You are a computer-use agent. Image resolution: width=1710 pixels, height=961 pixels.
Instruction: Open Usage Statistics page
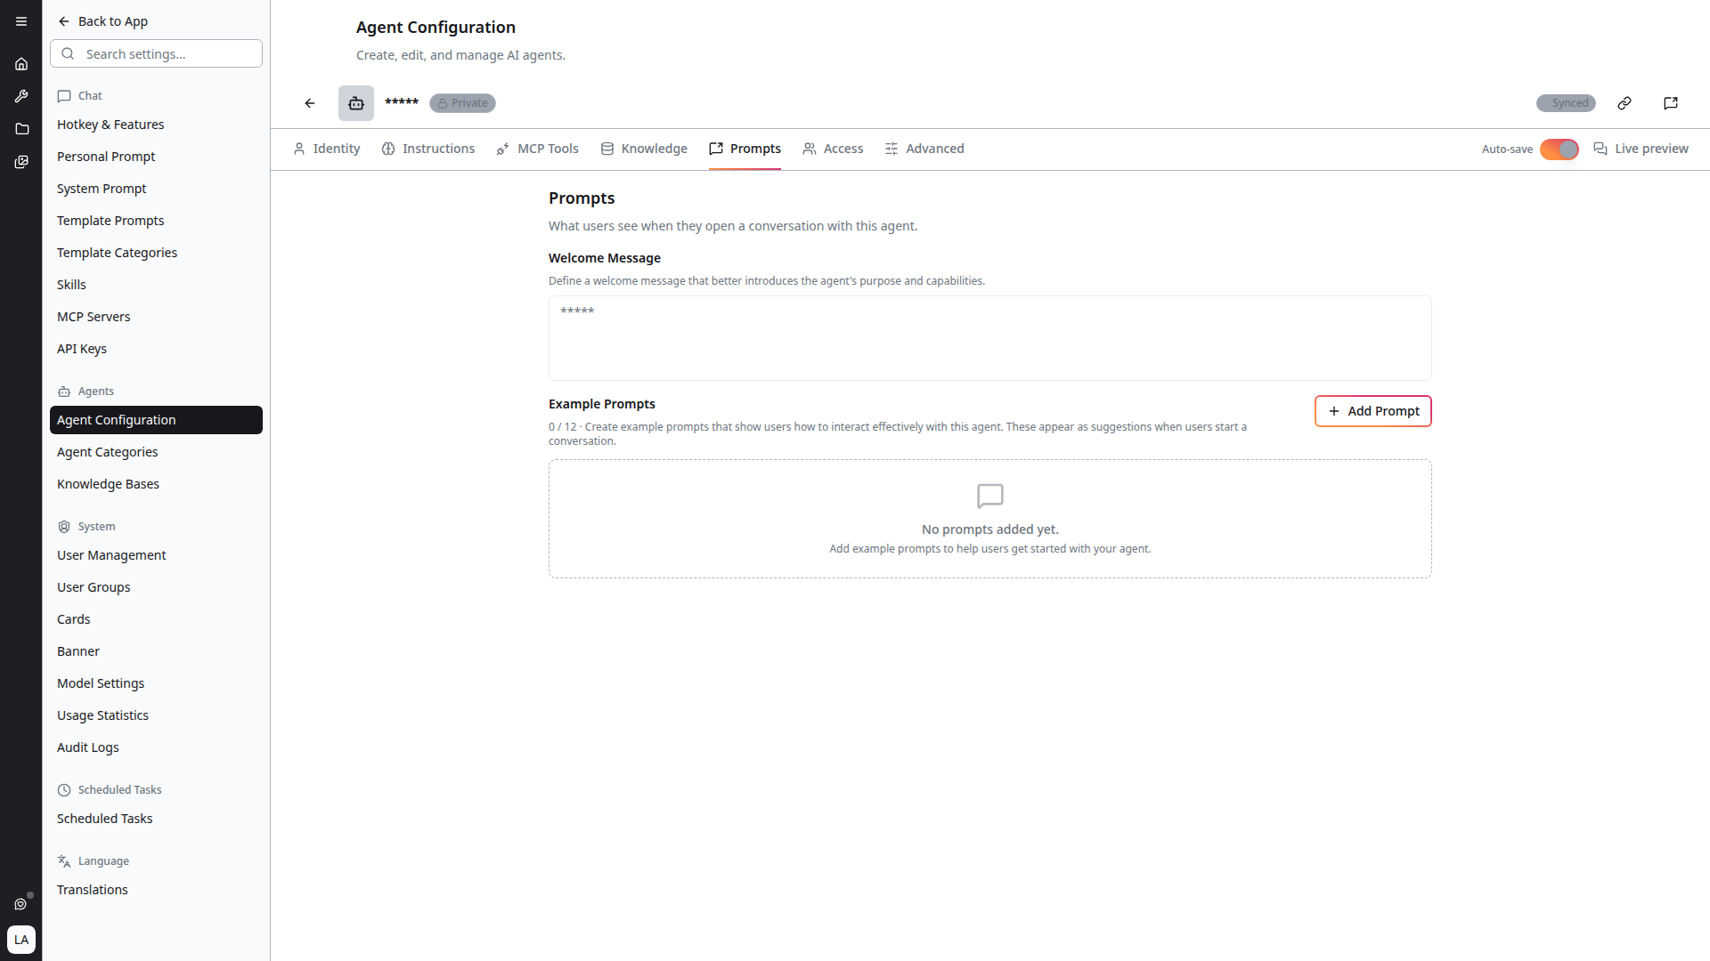(156, 715)
